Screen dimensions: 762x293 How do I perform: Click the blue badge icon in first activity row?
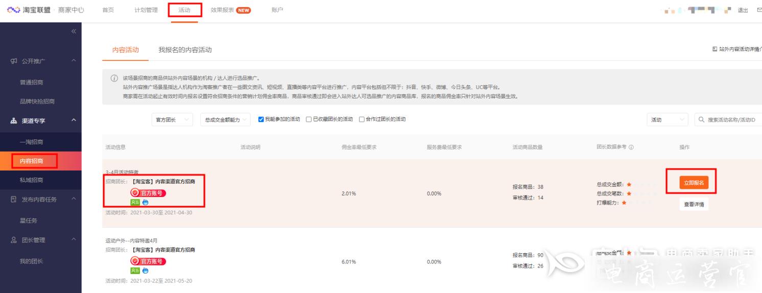click(x=146, y=202)
